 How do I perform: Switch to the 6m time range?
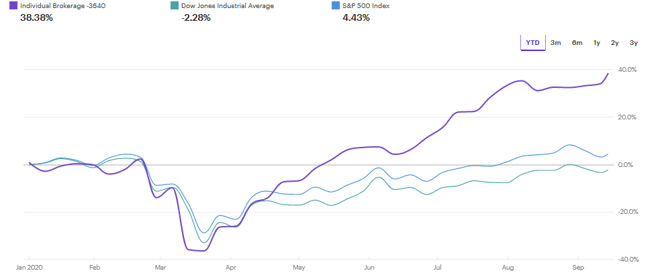[x=577, y=43]
